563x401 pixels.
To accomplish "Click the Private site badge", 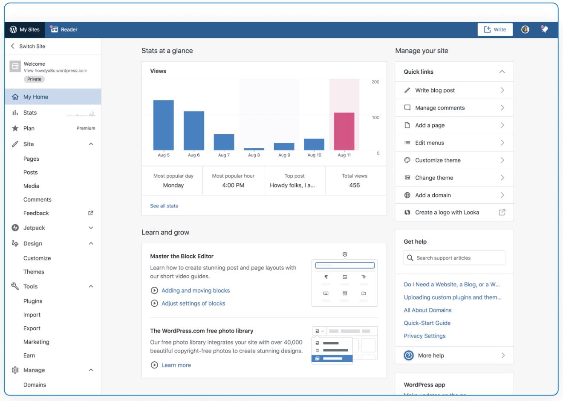I will (x=34, y=79).
